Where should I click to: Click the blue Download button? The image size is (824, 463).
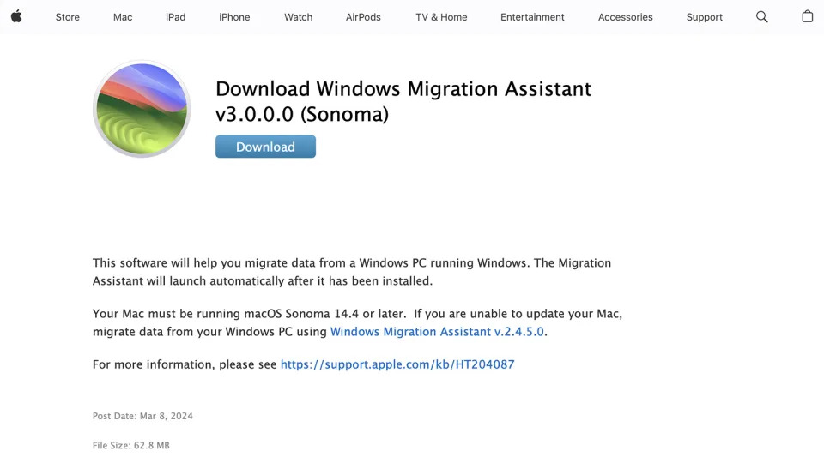265,147
